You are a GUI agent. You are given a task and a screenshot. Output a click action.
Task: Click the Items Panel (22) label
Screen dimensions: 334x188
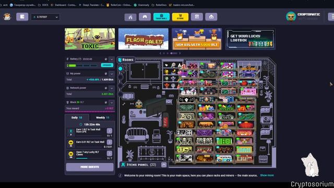point(141,165)
